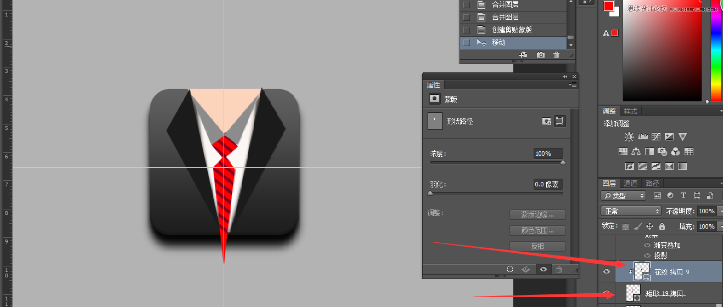This screenshot has width=723, height=307.
Task: Select the 创建剪贴蒙版 history state
Action: [513, 30]
